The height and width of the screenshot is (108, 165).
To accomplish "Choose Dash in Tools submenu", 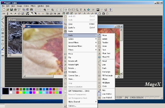I will [106, 68].
